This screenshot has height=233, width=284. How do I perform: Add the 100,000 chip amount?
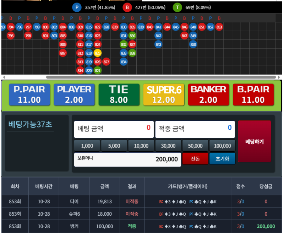pyautogui.click(x=222, y=146)
